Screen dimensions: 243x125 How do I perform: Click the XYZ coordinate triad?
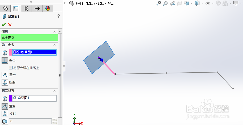tap(78, 120)
